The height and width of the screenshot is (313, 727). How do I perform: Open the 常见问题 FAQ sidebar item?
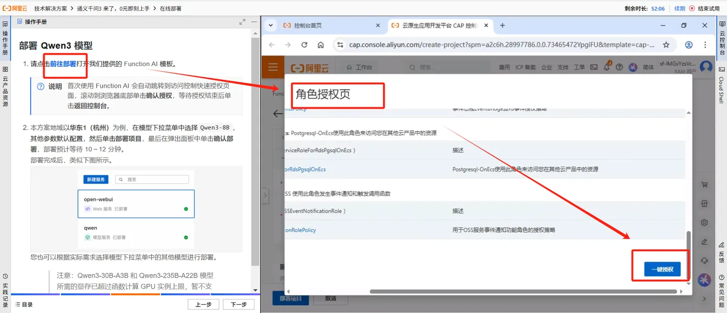pyautogui.click(x=722, y=291)
